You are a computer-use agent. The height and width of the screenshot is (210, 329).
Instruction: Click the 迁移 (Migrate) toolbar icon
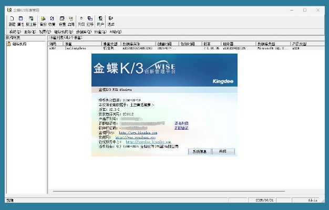(x=90, y=20)
